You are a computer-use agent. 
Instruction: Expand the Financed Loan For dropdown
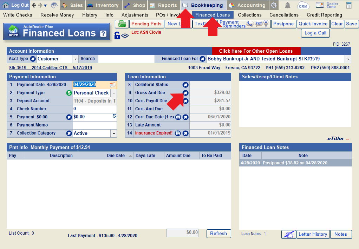348,59
